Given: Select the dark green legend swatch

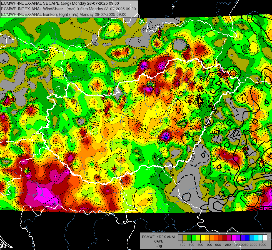Looking at the screenshot, I should 189,237.
